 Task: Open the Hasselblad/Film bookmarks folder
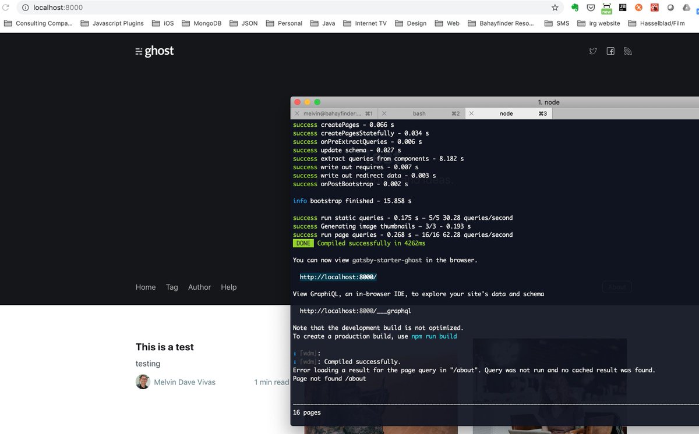(x=656, y=23)
